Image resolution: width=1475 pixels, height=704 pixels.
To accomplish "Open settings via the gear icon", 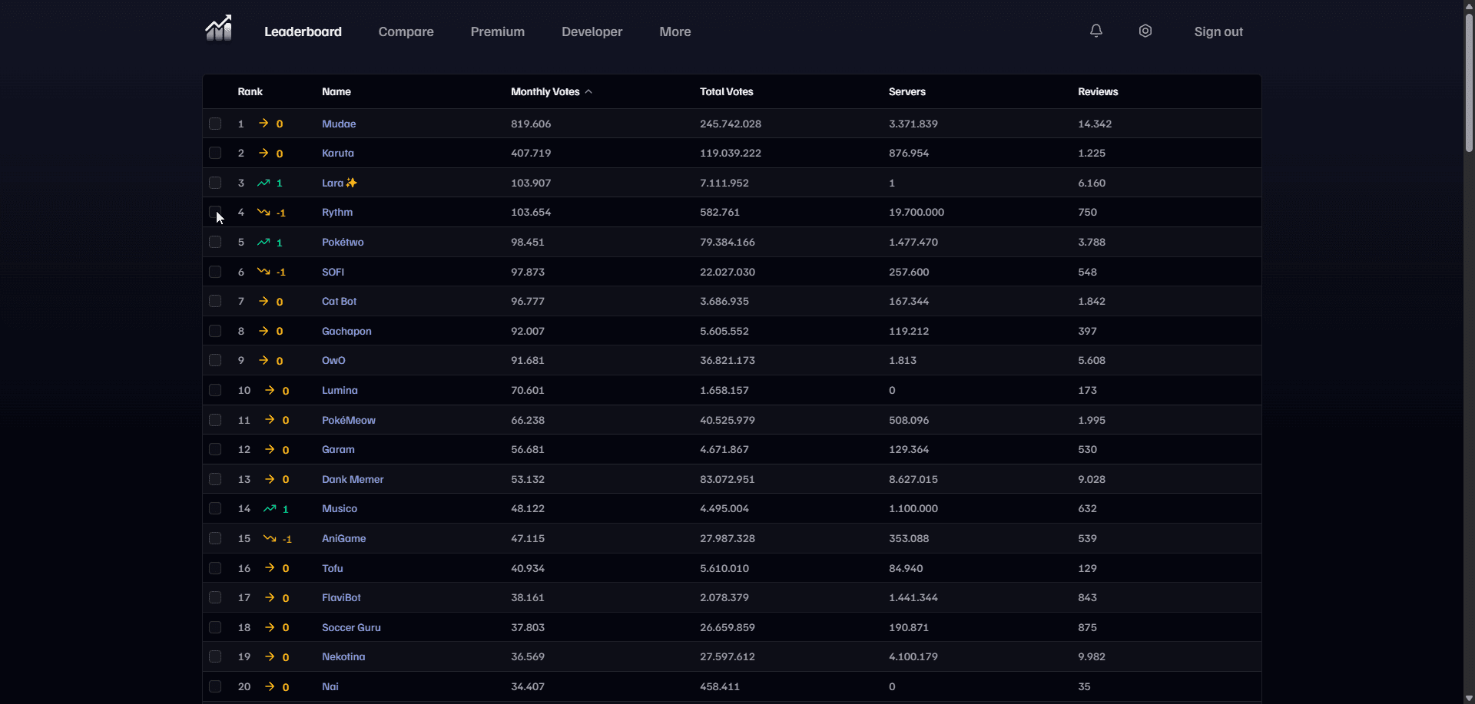I will tap(1145, 31).
